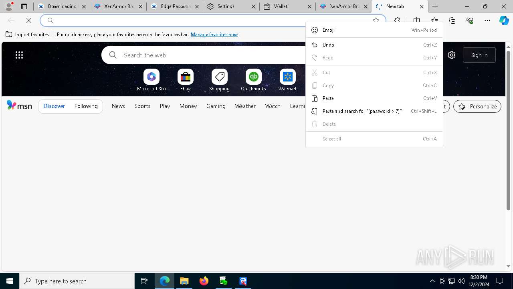Open the Shopping shortcut tile
513x289 pixels.
(x=220, y=80)
